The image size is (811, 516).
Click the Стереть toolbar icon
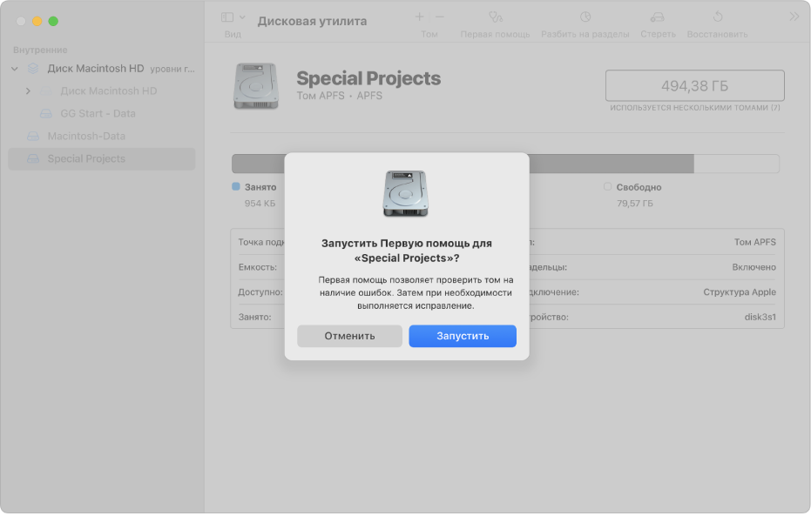(658, 17)
